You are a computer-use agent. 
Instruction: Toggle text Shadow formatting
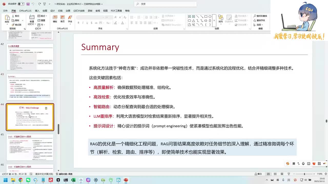click(91, 23)
